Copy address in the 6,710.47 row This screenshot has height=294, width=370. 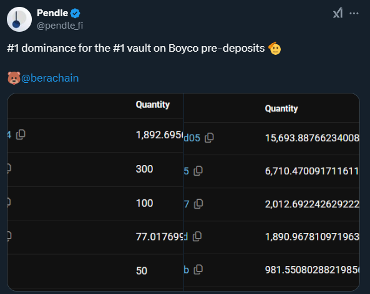(x=198, y=171)
